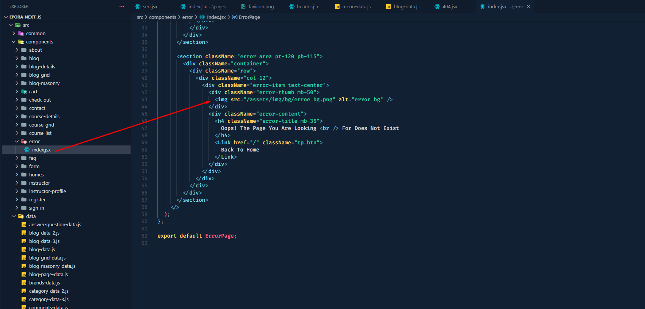
Task: Click the JS file icon for blog-data-2.js
Action: pos(24,233)
